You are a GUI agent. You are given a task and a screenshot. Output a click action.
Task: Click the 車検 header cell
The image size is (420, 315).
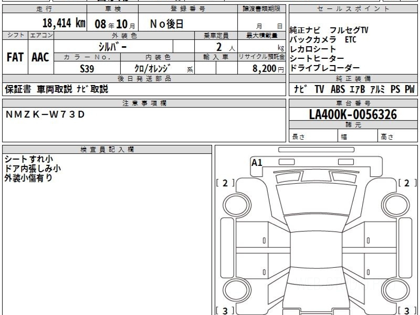[x=113, y=9]
